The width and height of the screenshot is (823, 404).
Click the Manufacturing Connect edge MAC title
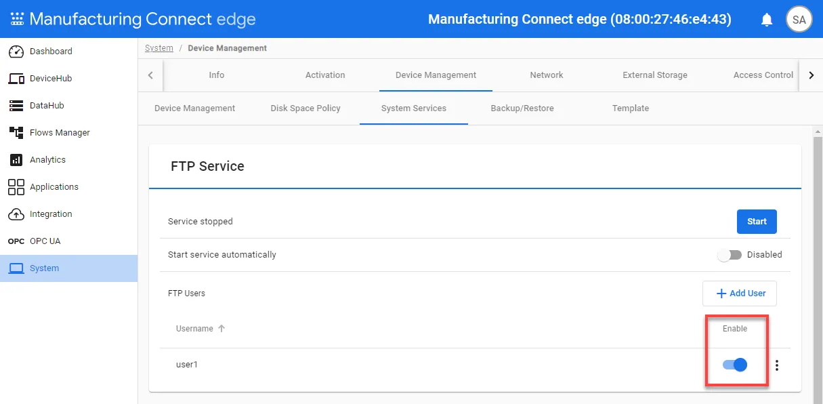(x=580, y=20)
